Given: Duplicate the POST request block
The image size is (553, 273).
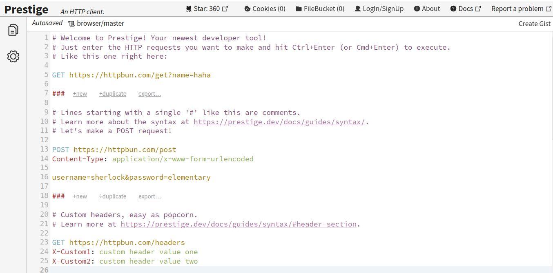Looking at the screenshot, I should coord(113,196).
